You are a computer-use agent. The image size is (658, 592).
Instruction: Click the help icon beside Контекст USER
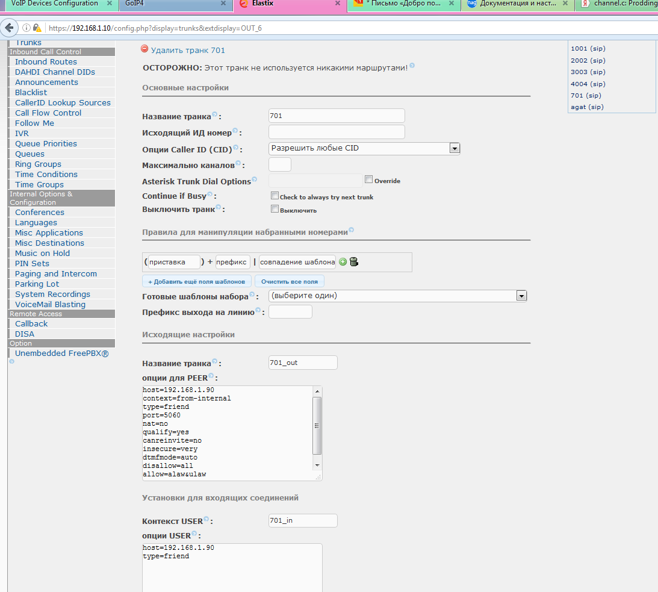pos(206,519)
